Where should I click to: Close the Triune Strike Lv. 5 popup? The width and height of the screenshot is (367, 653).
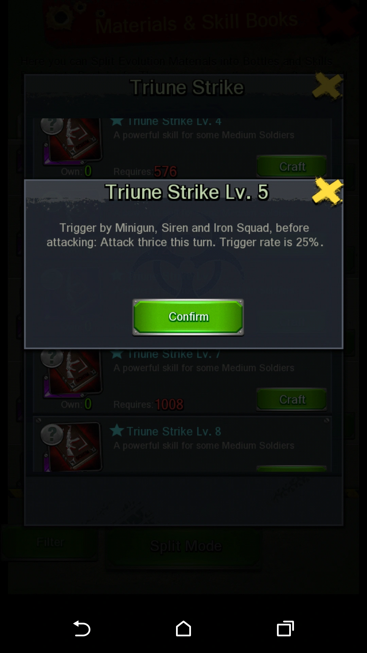tap(327, 191)
